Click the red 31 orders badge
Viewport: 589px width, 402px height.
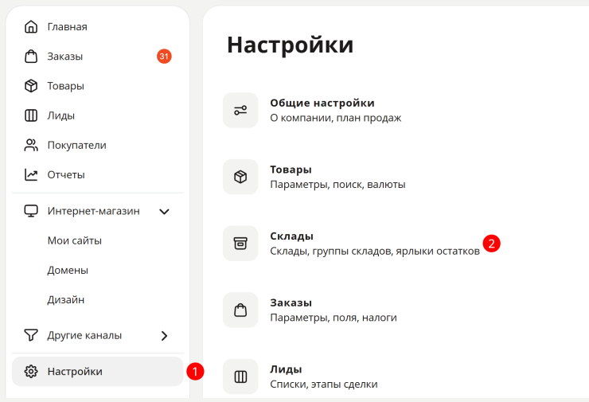click(x=164, y=57)
